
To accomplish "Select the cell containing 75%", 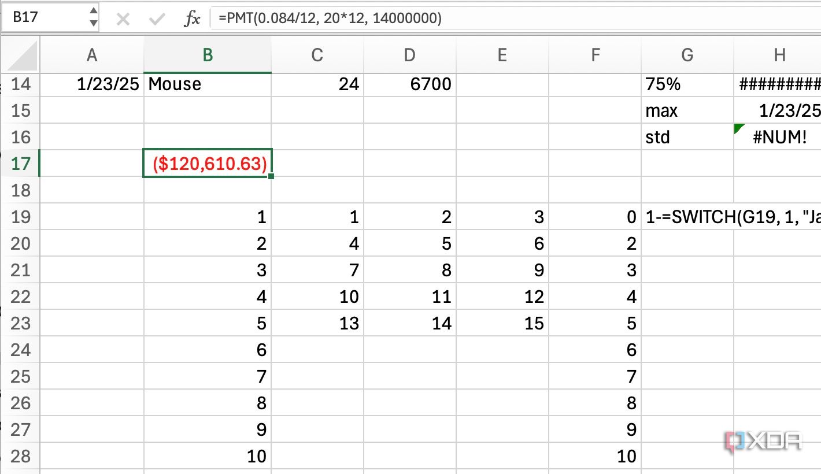I will (x=687, y=84).
